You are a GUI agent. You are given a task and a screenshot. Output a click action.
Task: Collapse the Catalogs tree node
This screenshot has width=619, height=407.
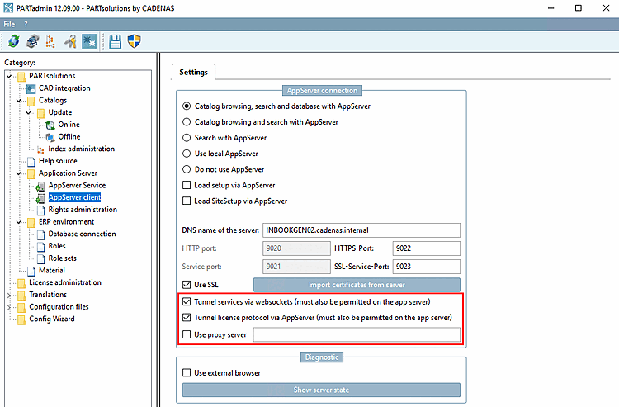tap(18, 101)
